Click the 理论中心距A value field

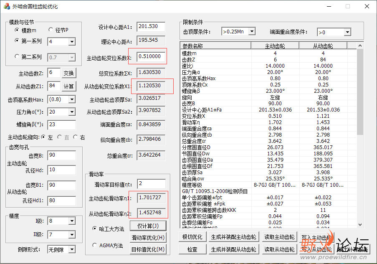click(x=151, y=40)
